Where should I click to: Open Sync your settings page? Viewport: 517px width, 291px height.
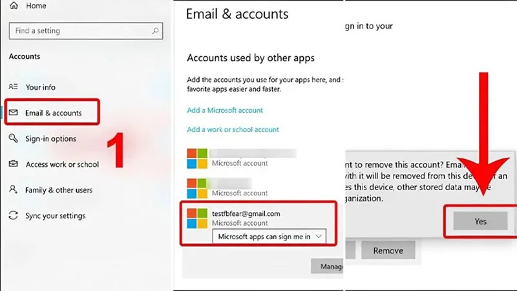[x=56, y=216]
